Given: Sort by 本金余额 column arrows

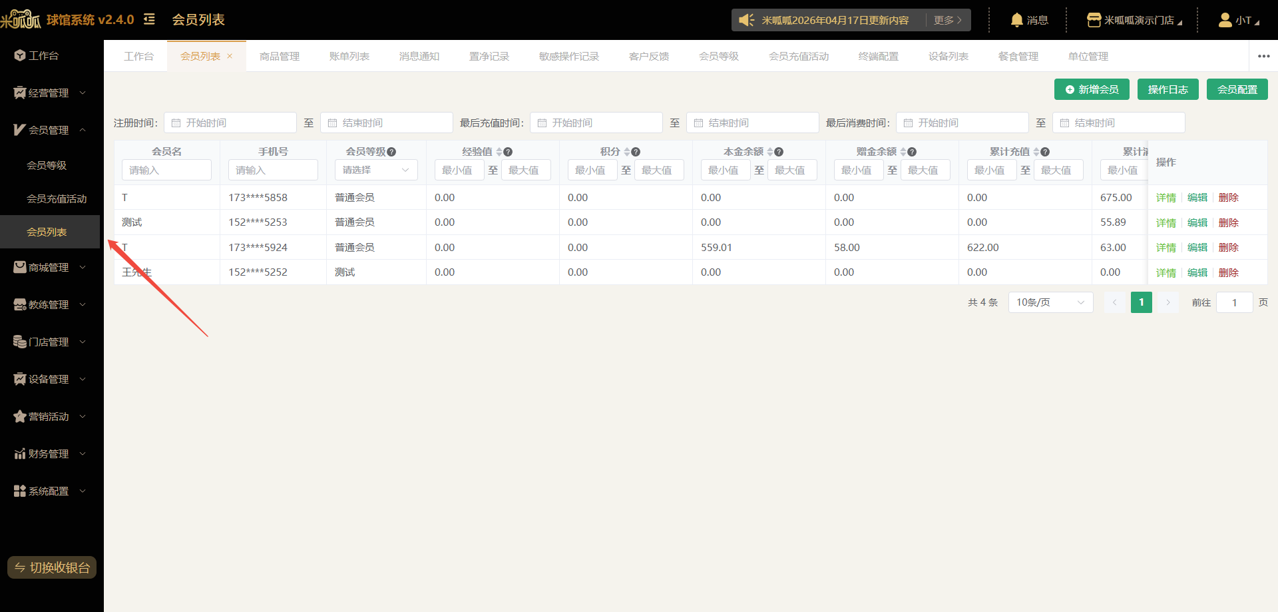Looking at the screenshot, I should tap(769, 152).
